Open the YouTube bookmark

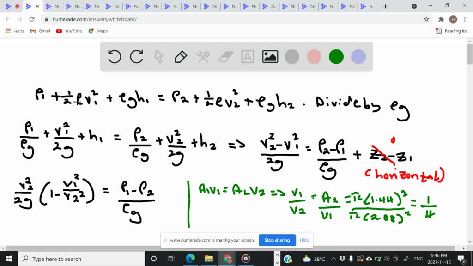click(x=69, y=31)
